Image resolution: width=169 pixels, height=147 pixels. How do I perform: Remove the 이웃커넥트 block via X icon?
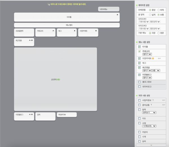pyautogui.click(x=96, y=31)
